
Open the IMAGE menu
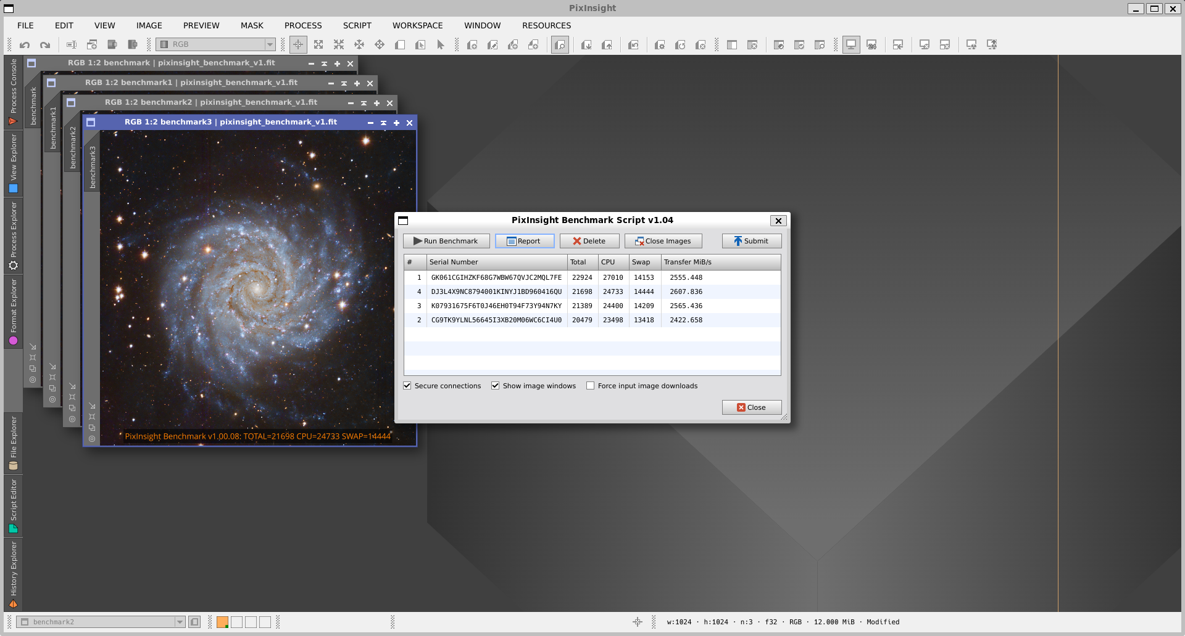(x=149, y=25)
